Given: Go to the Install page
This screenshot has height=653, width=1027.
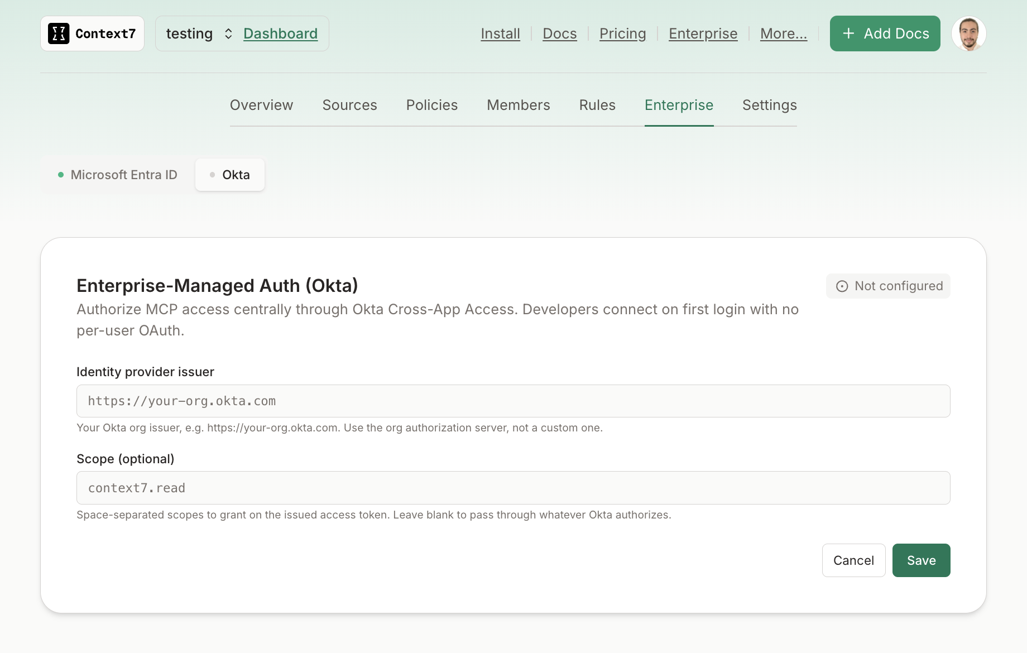Looking at the screenshot, I should click(x=500, y=33).
